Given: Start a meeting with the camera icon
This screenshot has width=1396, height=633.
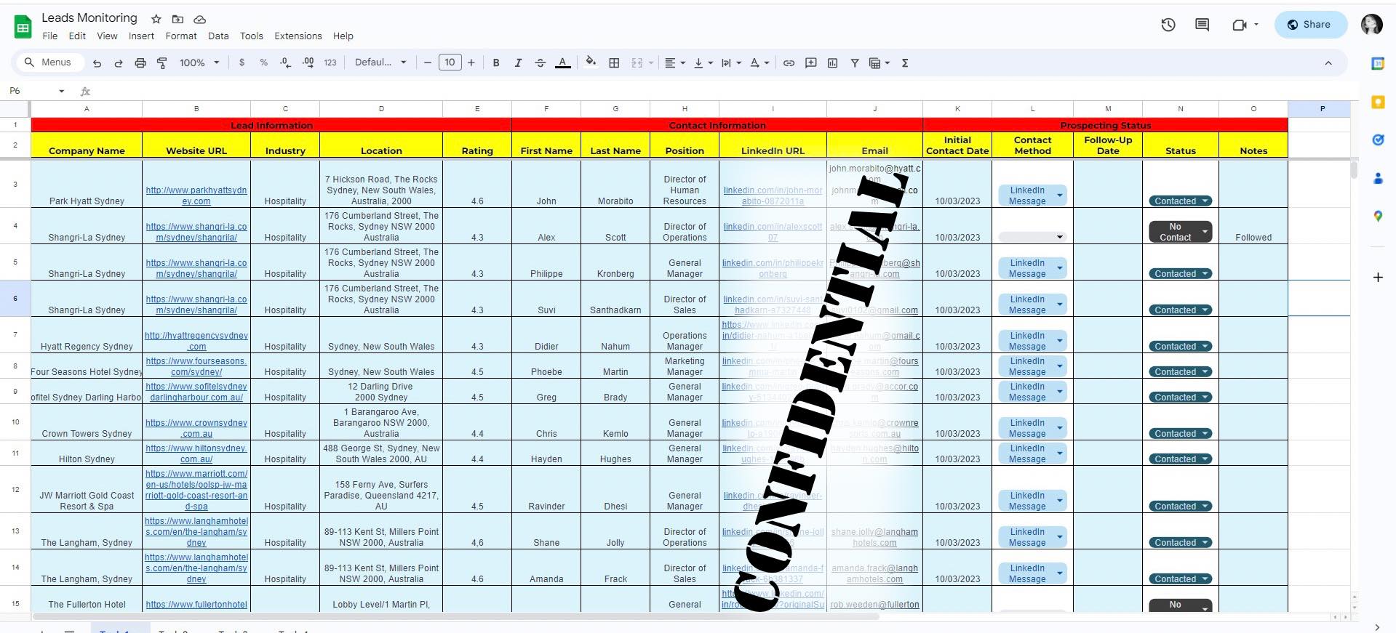Looking at the screenshot, I should [1240, 25].
